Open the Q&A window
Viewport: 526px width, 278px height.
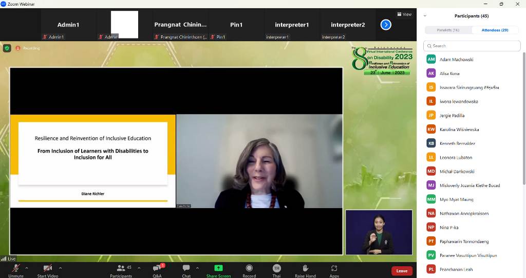coord(157,271)
